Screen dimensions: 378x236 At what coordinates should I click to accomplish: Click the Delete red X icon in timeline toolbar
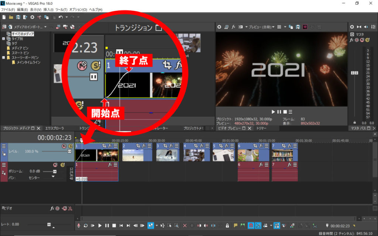(185, 226)
